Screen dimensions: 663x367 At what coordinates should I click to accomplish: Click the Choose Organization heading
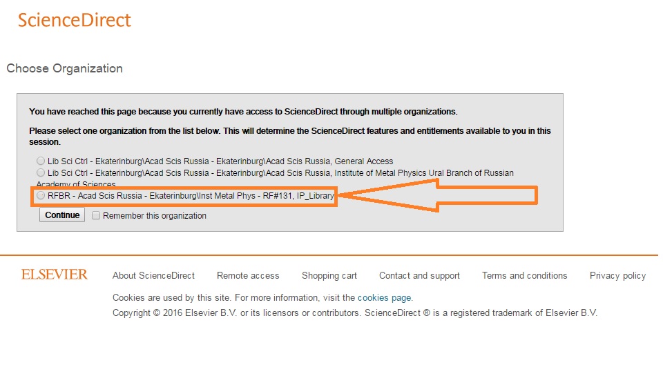[x=65, y=68]
